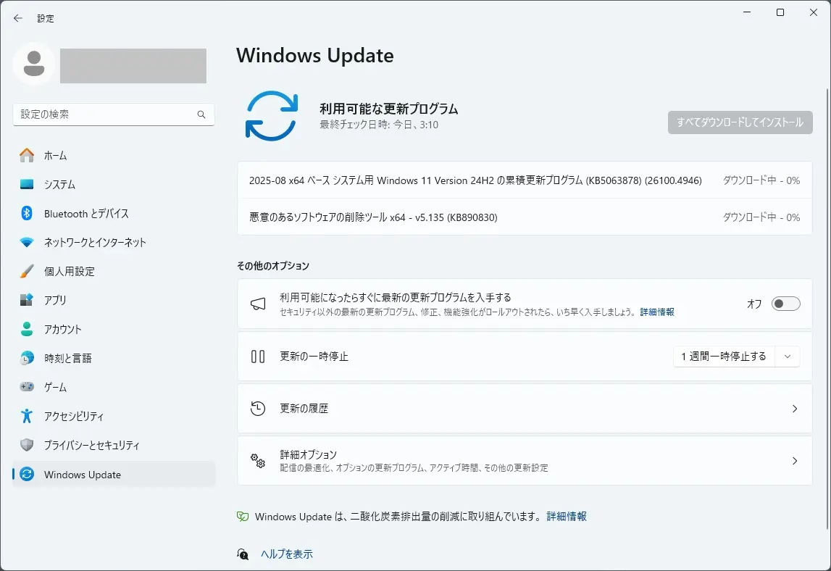Screen dimensions: 831x571
Task: Click the redacted user name area
Action: coord(133,66)
